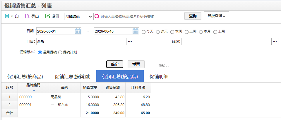Click the 销售金额 column header
Viewport: 281px width, 120px height.
point(113,87)
